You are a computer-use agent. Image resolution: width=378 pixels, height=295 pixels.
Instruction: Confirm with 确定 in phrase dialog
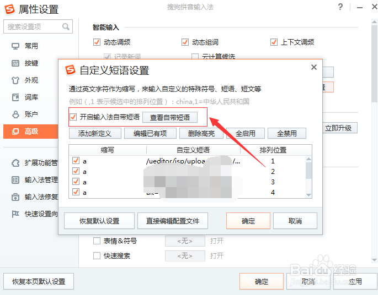(248, 221)
